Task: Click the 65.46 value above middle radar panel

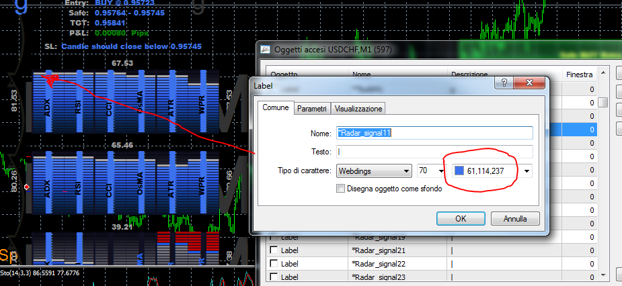Action: click(x=122, y=146)
